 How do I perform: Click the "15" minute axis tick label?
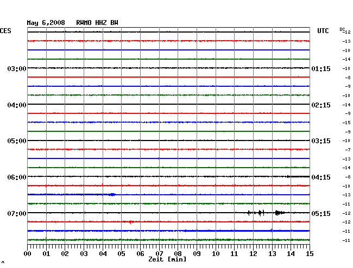tap(310, 253)
